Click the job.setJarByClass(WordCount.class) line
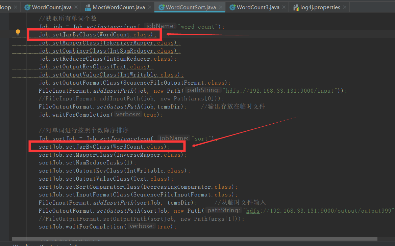Viewport: 395px width, 246px height. pos(98,35)
